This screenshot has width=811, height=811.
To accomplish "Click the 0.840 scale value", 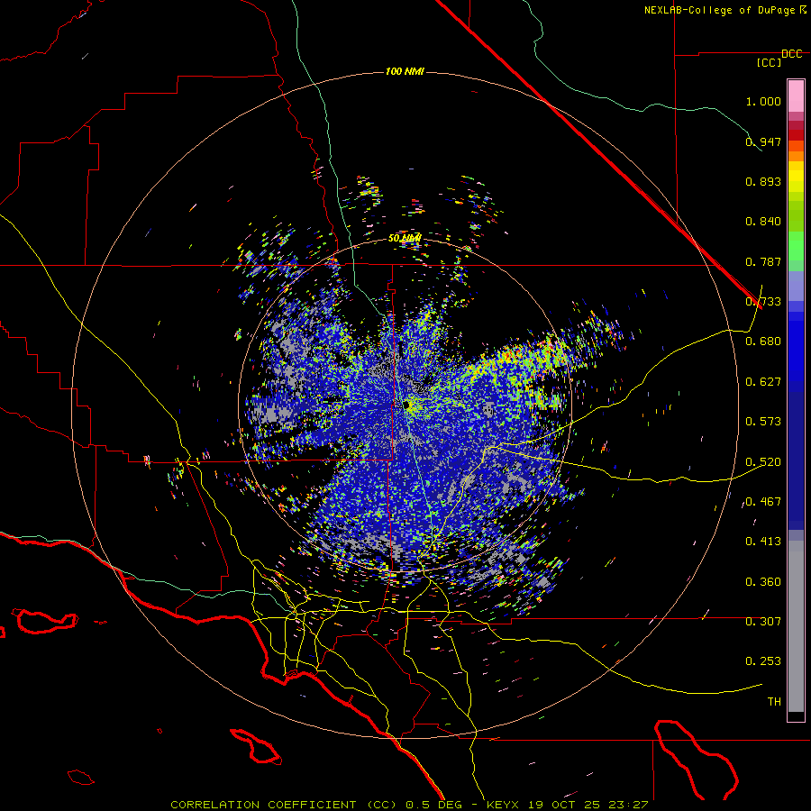I will [763, 222].
